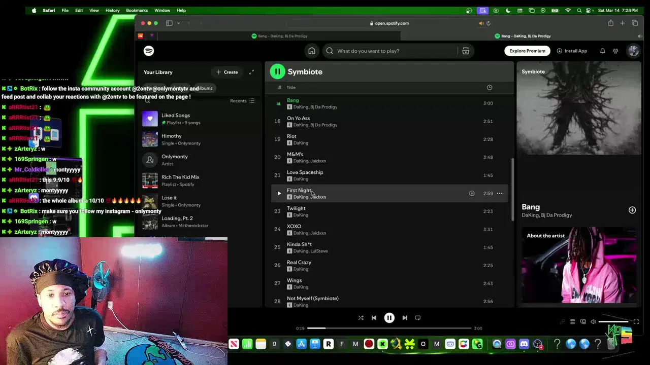
Task: Select the track Real Crazy
Action: point(389,265)
